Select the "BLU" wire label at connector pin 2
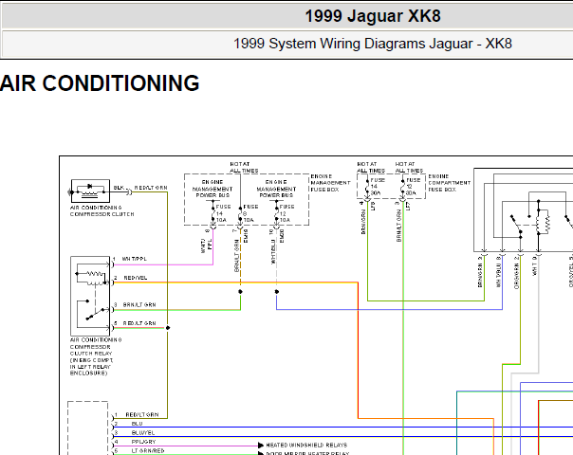Screen dimensions: 573x455 [137, 424]
